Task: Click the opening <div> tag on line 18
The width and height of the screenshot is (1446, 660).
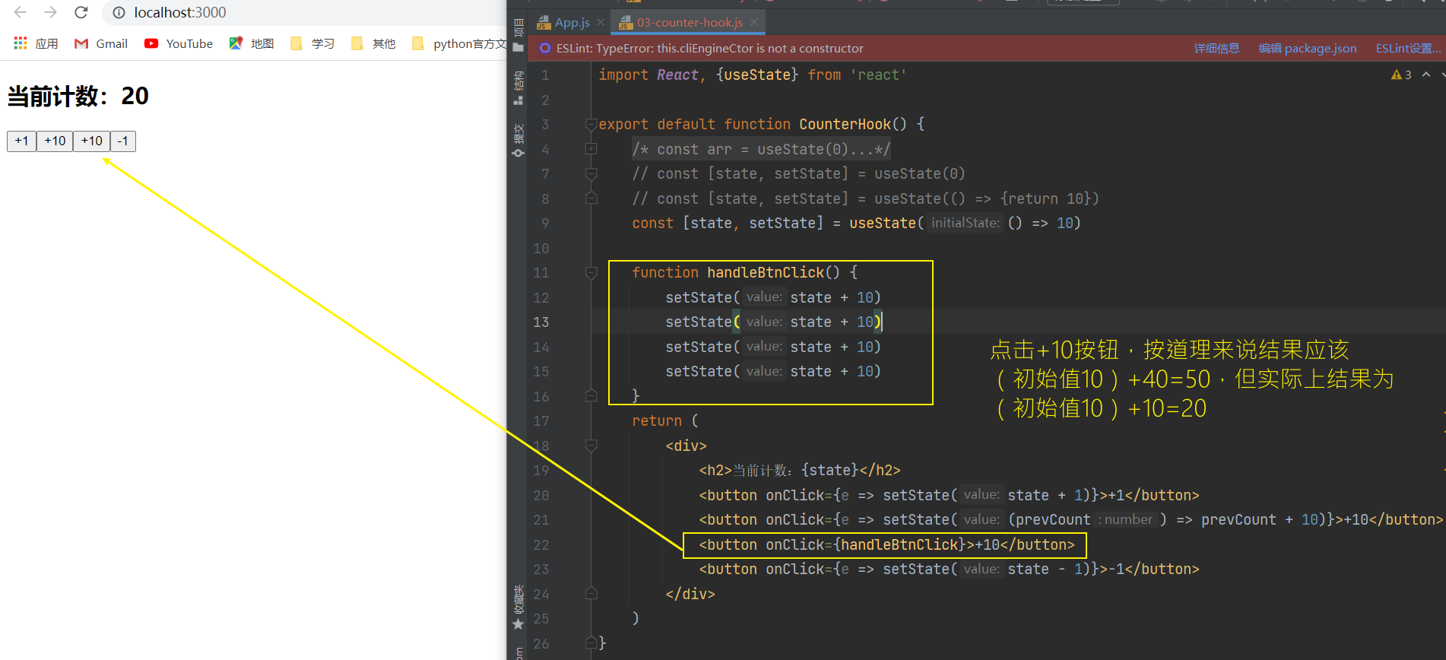Action: (x=686, y=446)
